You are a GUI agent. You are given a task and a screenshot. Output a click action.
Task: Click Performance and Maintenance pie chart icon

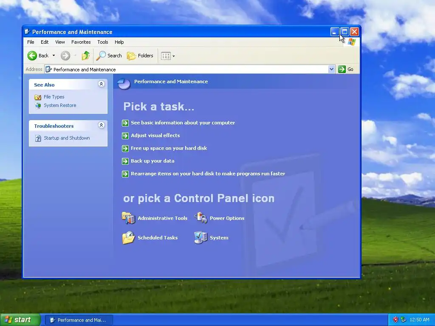(124, 83)
